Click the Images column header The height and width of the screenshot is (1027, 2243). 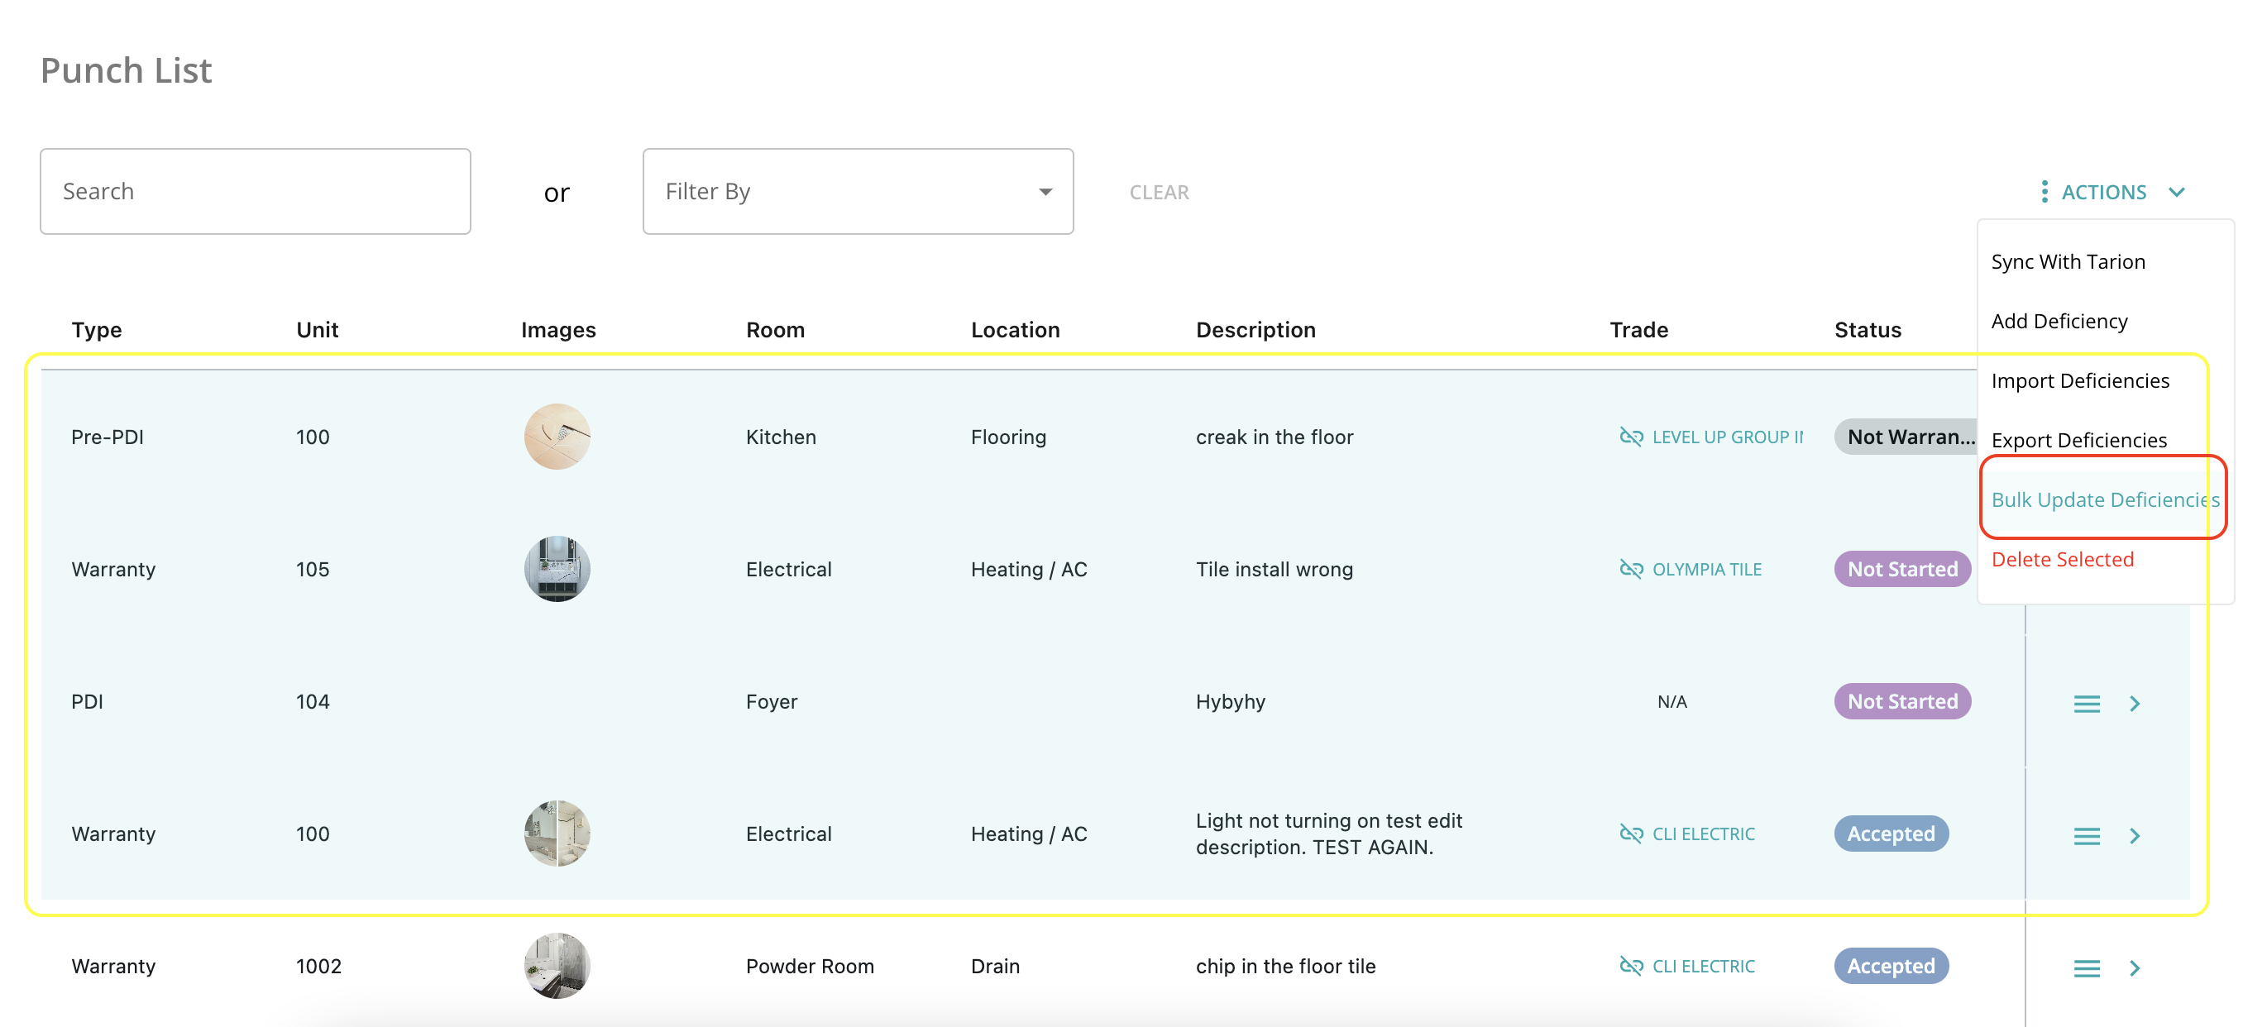pos(558,330)
